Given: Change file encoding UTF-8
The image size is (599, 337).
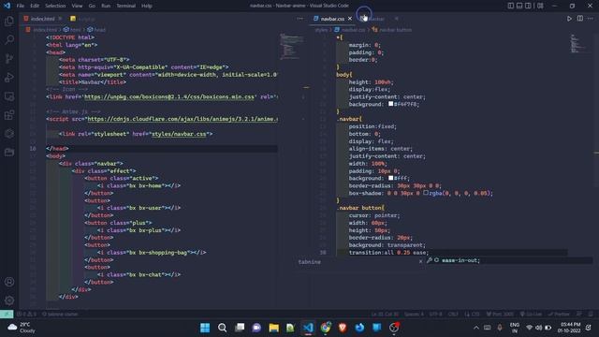Looking at the screenshot, I should pyautogui.click(x=436, y=315).
